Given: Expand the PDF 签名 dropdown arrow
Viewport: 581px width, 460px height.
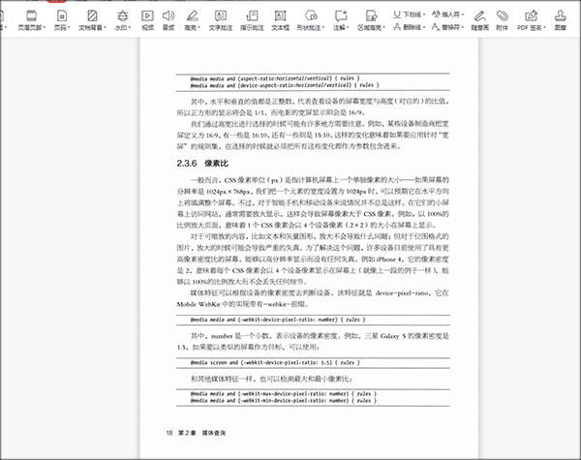Looking at the screenshot, I should click(544, 28).
